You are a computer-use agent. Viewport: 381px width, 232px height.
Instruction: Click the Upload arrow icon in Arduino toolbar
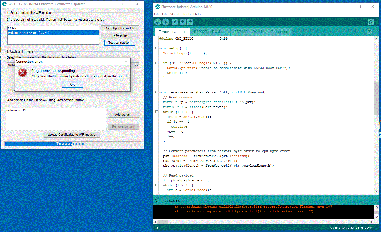(165, 22)
